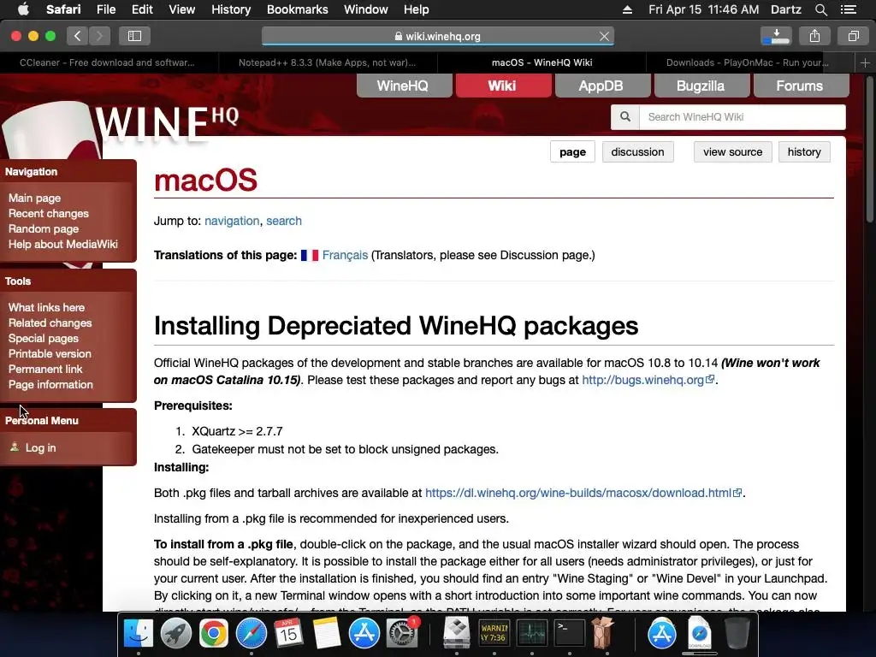Open Console warning icon in Dock
Screen dimensions: 876x657
click(x=494, y=634)
